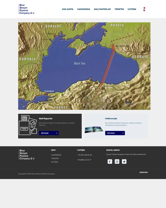This screenshot has height=208, width=166.
Task: Open MALİ RAPORLAR in the top navigation
Action: [102, 9]
